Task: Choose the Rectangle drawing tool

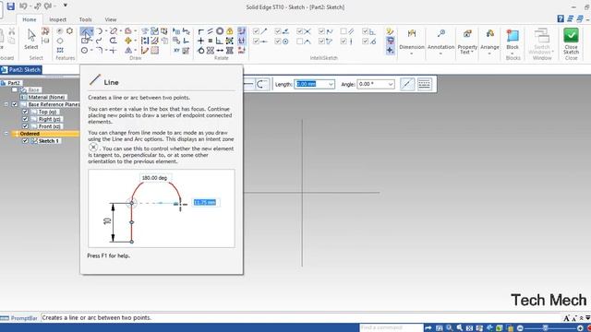Action: tap(85, 41)
